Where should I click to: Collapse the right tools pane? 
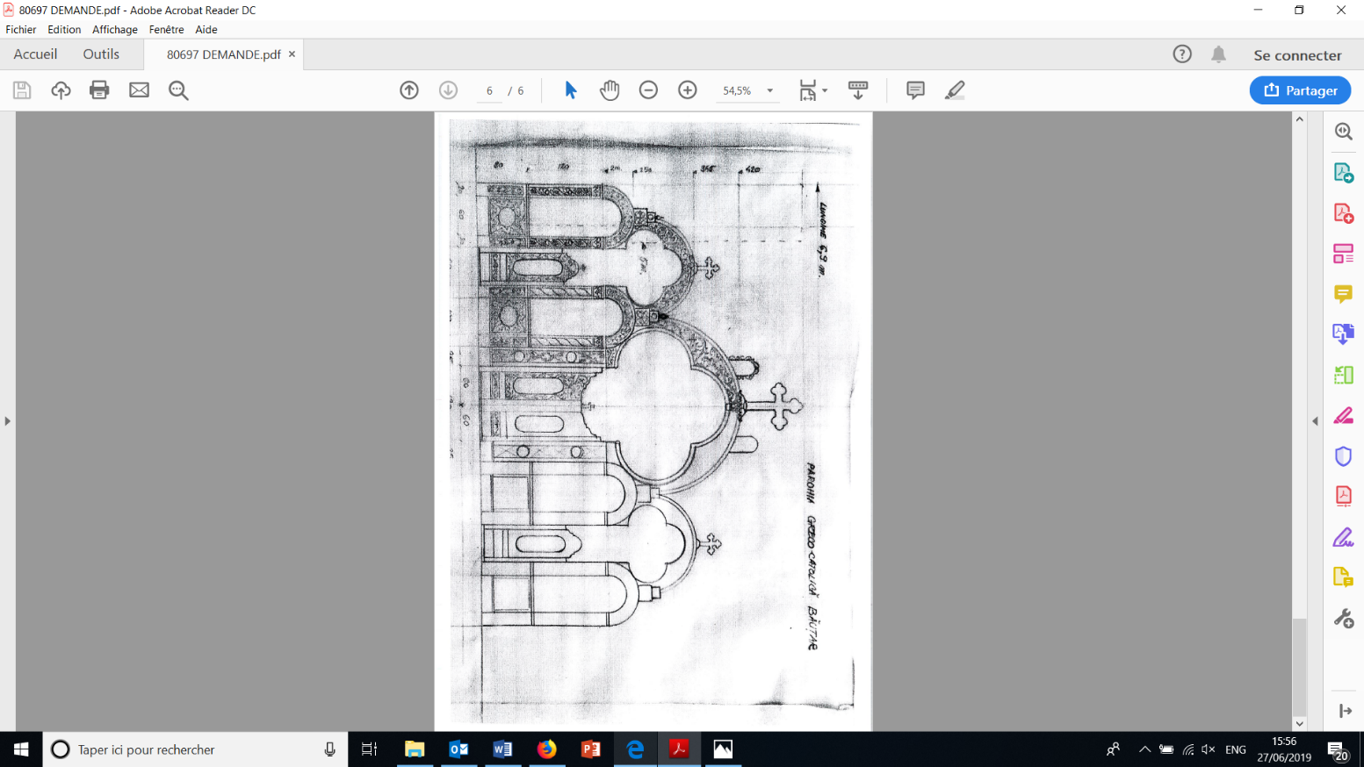(x=1315, y=421)
